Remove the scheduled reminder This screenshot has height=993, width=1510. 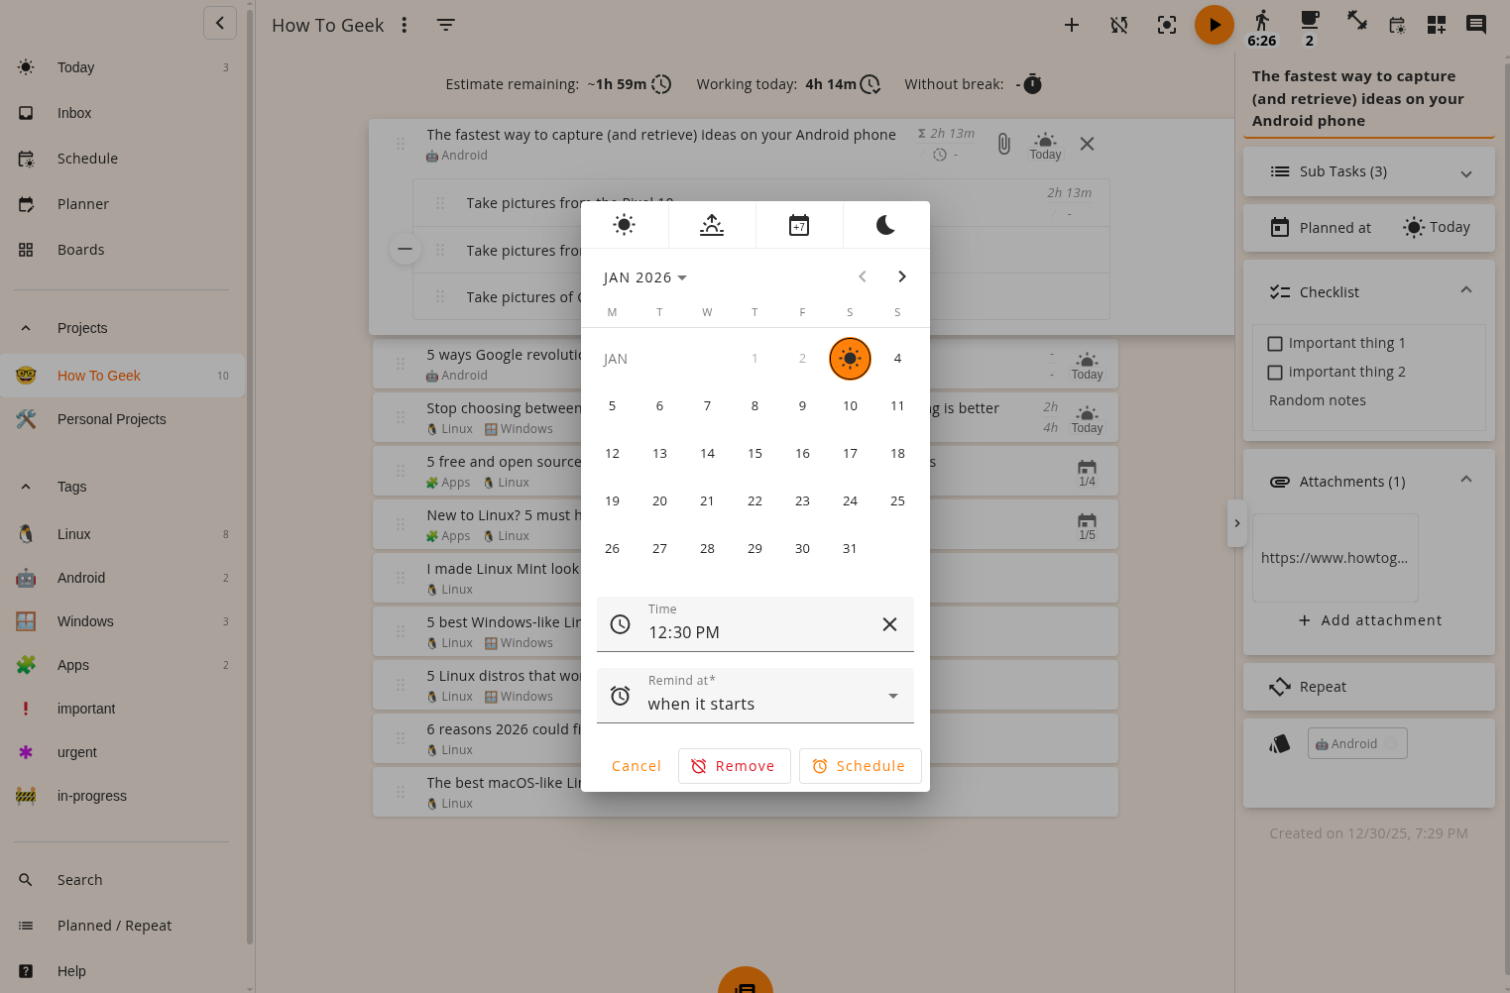734,766
